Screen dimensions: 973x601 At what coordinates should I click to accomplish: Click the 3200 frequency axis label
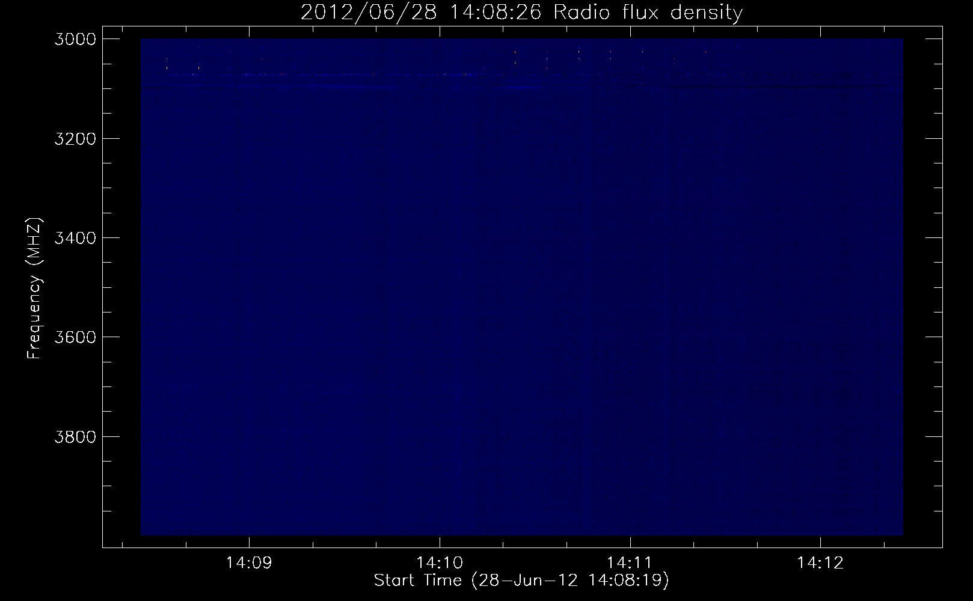[x=75, y=139]
